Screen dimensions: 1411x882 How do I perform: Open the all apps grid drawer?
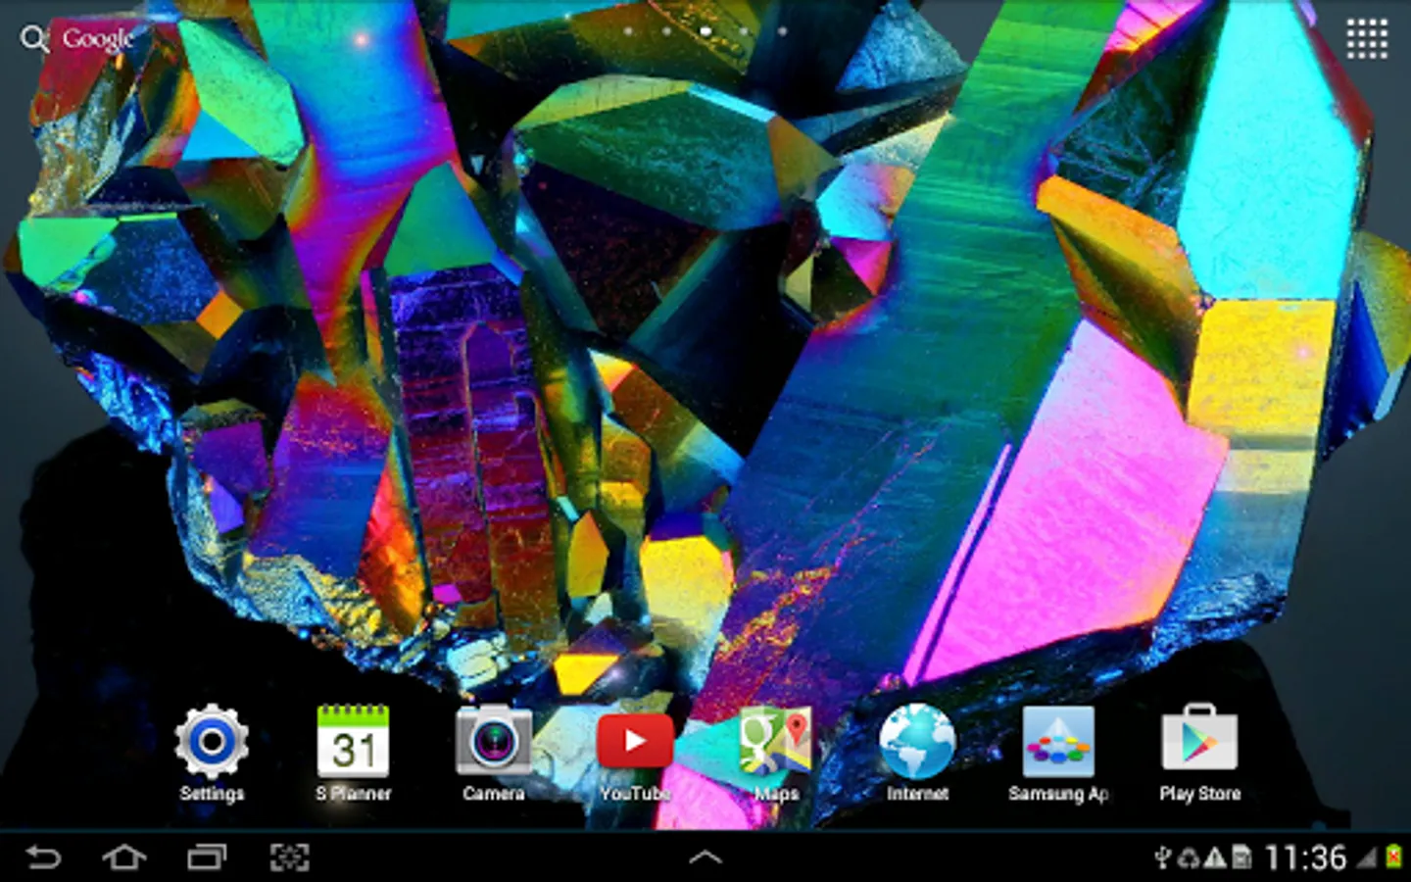tap(1367, 38)
